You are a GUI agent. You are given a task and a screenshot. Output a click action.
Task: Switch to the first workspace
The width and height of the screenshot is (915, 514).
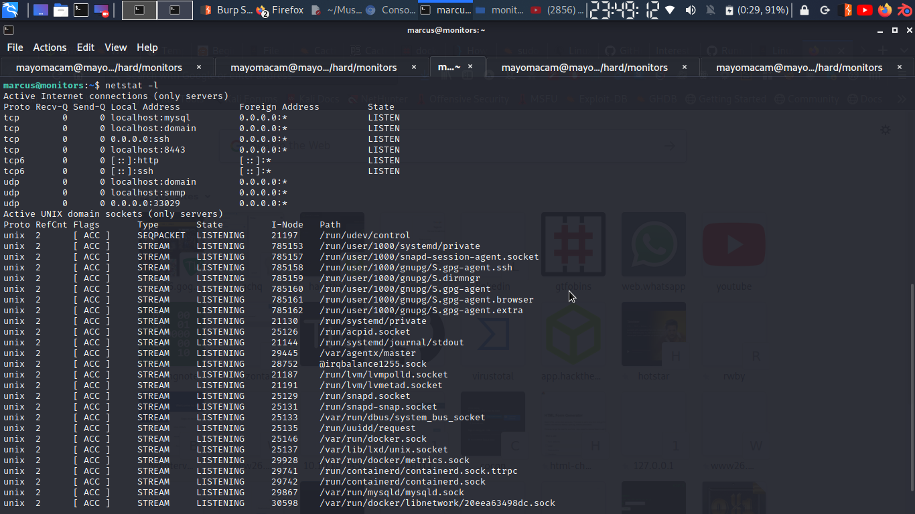(139, 10)
